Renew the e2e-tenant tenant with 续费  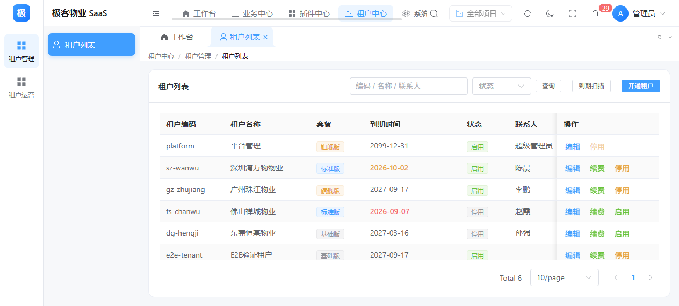pyautogui.click(x=597, y=255)
